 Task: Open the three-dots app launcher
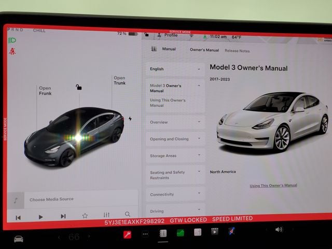(x=145, y=234)
